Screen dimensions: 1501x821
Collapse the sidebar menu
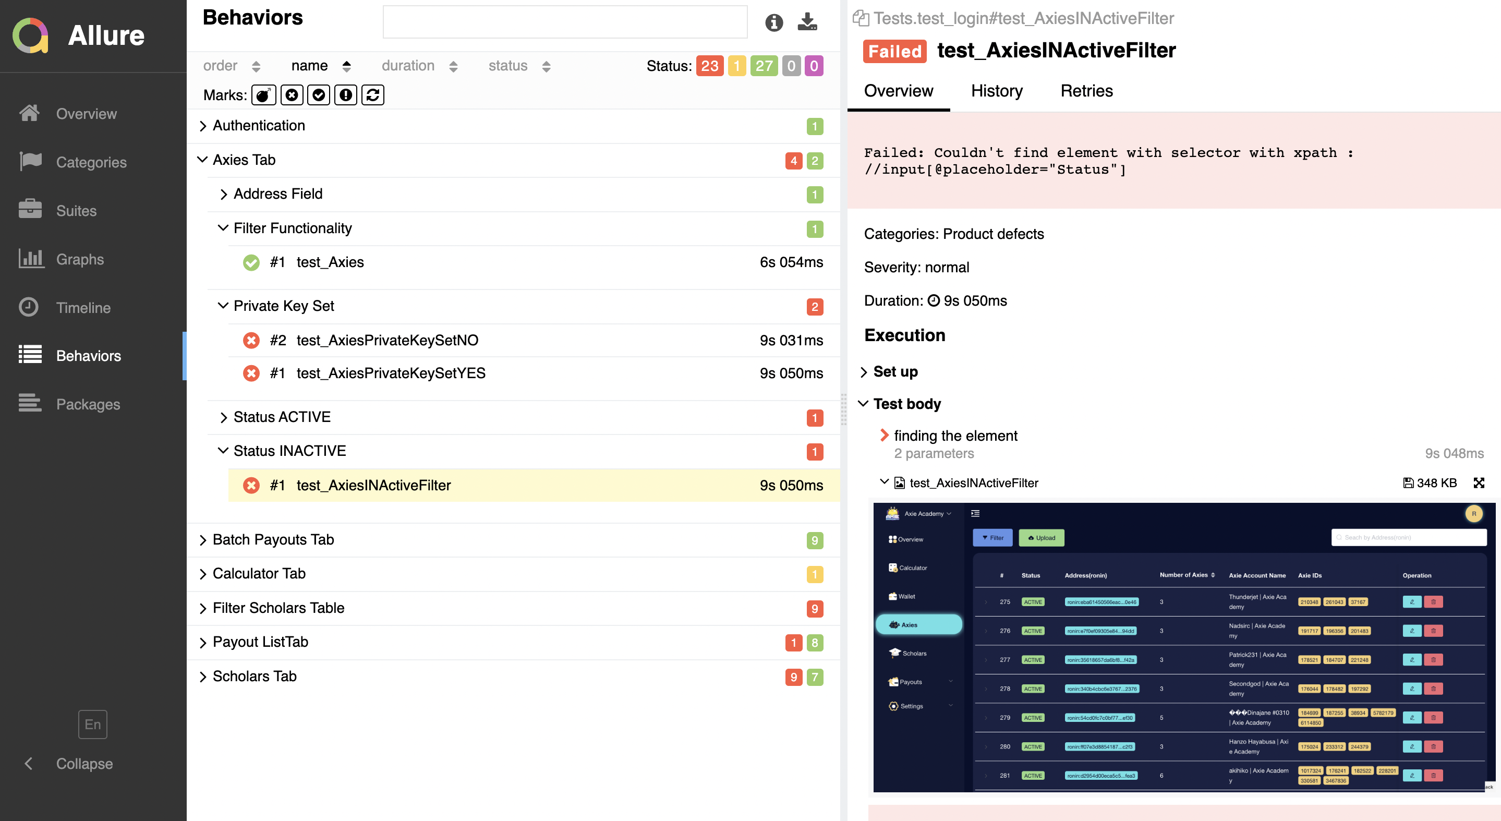[84, 763]
